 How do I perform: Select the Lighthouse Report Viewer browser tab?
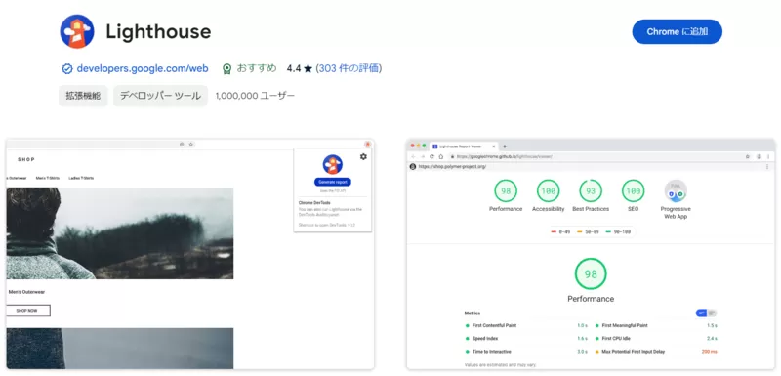coord(465,146)
